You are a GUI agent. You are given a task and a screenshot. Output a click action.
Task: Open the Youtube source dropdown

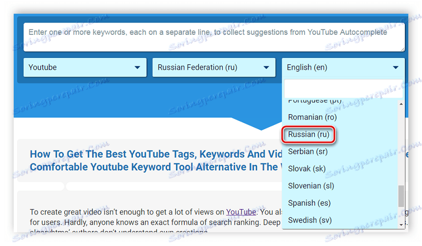click(x=85, y=68)
